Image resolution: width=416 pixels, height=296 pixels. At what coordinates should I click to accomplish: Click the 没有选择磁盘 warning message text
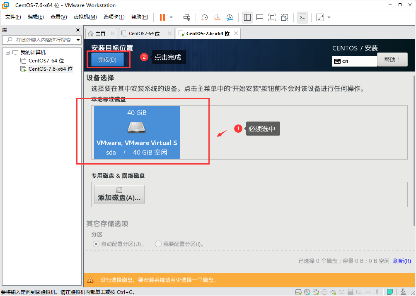[x=158, y=280]
